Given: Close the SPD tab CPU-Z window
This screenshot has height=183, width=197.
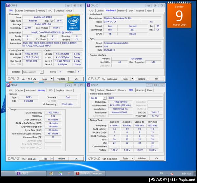Looking at the screenshot, I should point(162,85).
